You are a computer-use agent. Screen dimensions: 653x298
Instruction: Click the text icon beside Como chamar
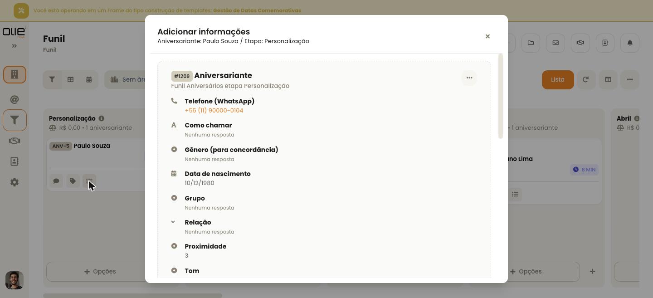174,125
